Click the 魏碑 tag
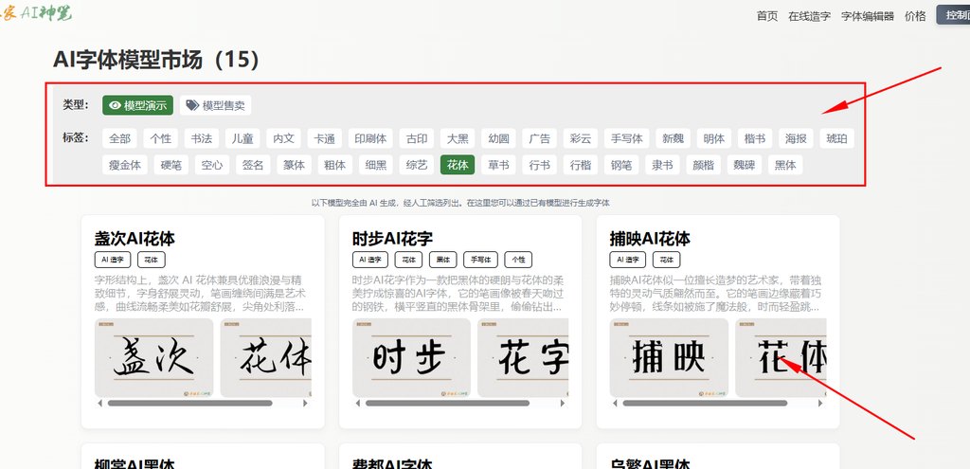This screenshot has height=469, width=970. [745, 165]
